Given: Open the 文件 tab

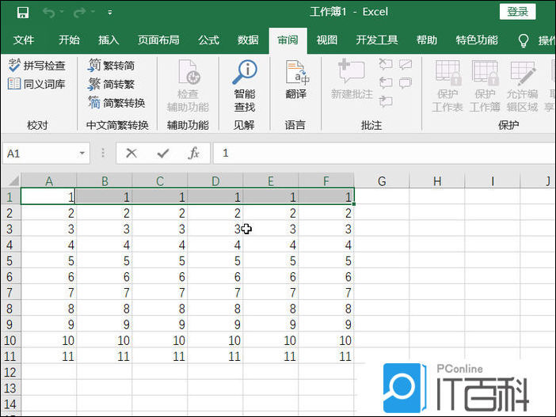Looking at the screenshot, I should click(24, 40).
